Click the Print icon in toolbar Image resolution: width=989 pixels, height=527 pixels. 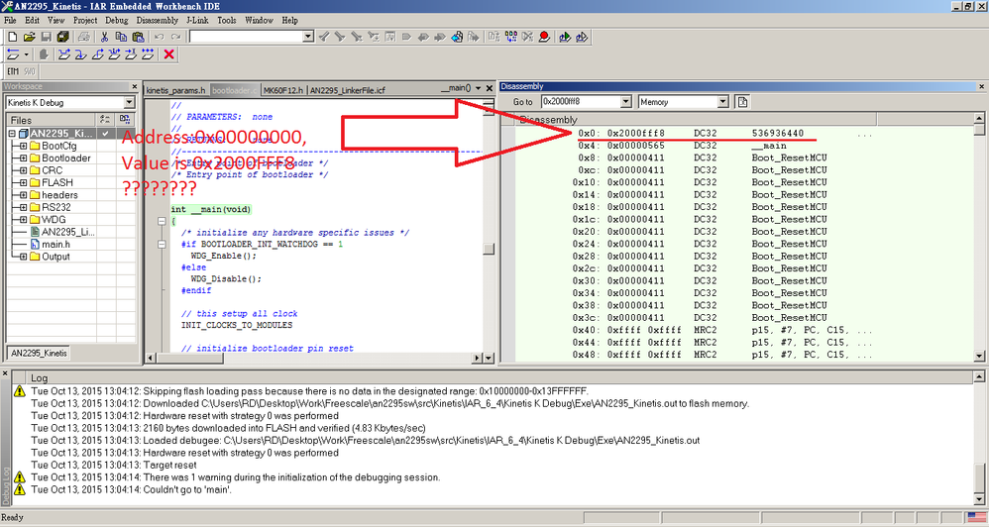(84, 38)
